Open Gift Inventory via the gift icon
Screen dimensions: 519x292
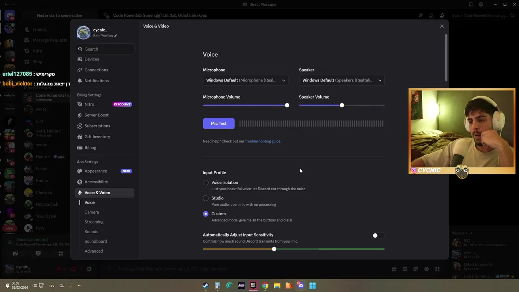click(80, 137)
